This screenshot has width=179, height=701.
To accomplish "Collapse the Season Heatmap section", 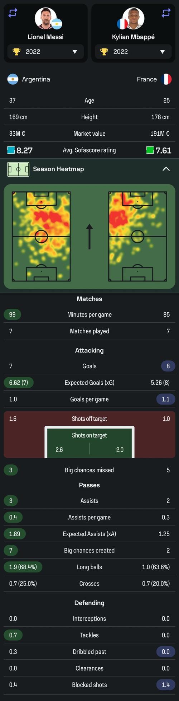I will [166, 169].
